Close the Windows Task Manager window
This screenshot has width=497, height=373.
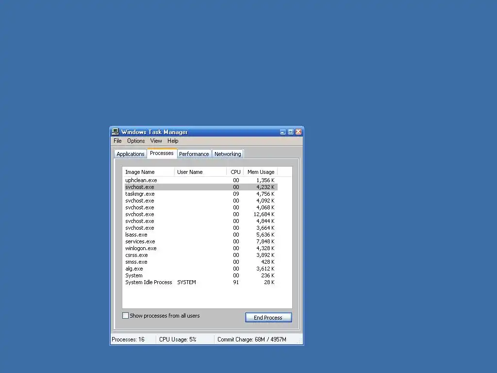298,132
